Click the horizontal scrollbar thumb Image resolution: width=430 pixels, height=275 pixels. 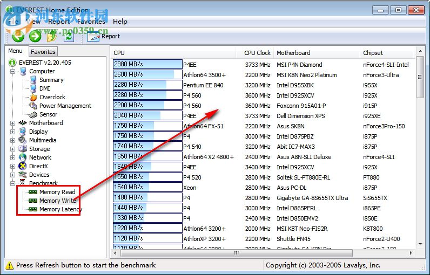[235, 253]
